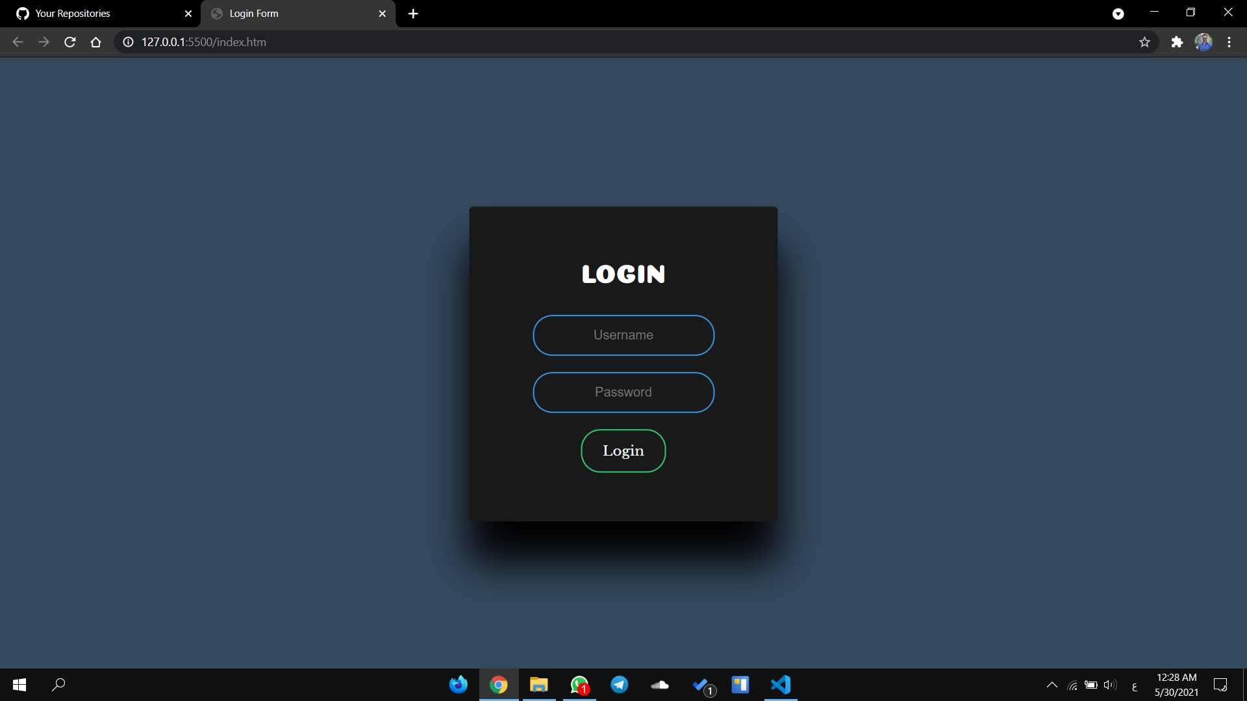Click into the Username field
The width and height of the screenshot is (1247, 701).
tap(623, 335)
